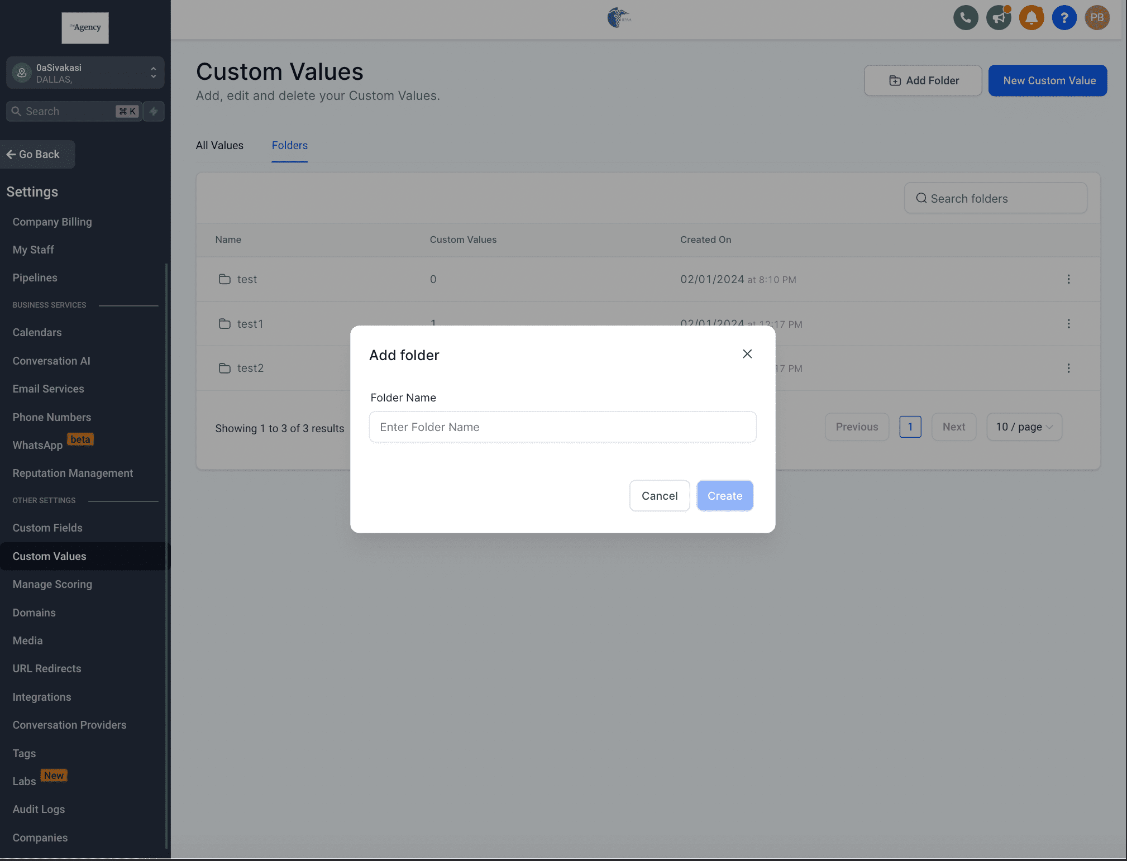Open Domains settings

pos(34,613)
